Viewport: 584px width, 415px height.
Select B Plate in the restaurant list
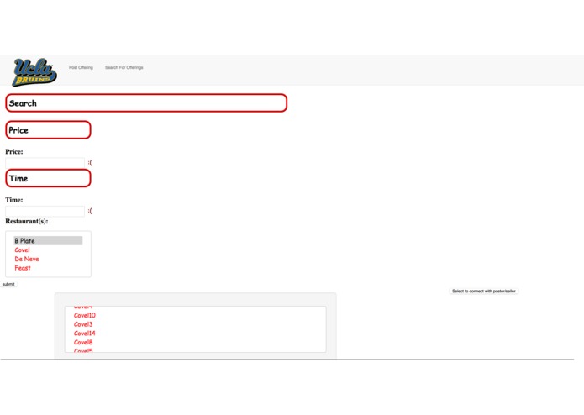pos(48,241)
